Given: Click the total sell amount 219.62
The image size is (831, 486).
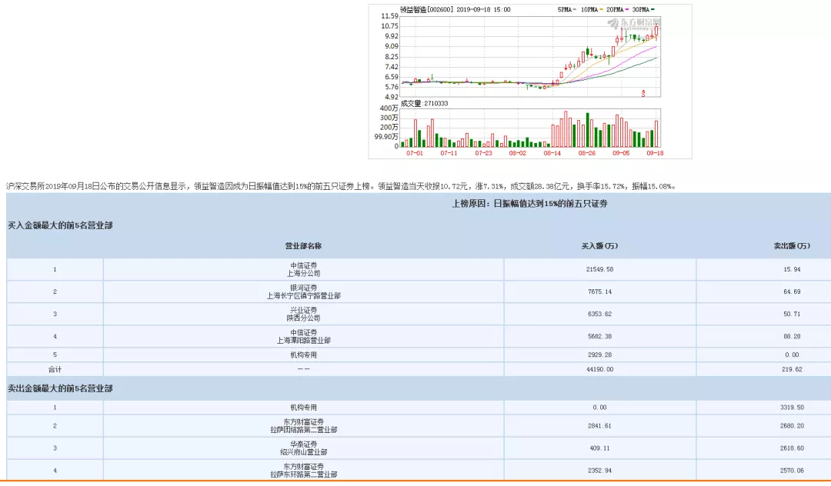Looking at the screenshot, I should click(x=792, y=370).
